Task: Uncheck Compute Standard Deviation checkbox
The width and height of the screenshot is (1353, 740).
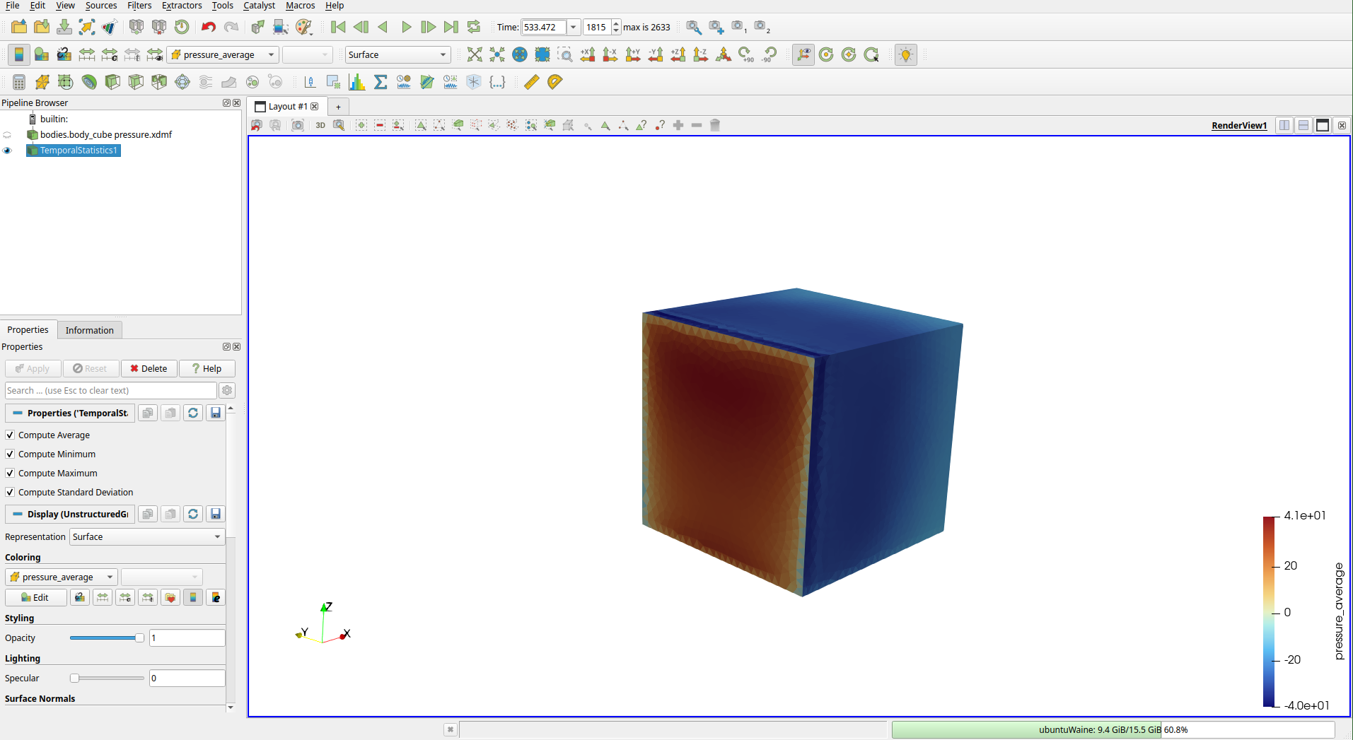Action: point(10,492)
